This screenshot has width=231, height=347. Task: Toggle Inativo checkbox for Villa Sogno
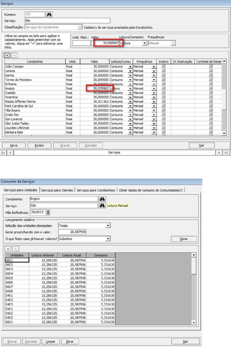coord(163,110)
